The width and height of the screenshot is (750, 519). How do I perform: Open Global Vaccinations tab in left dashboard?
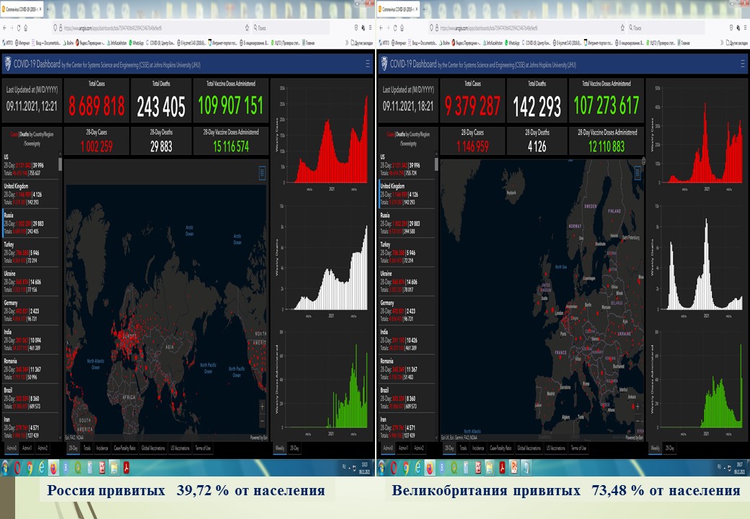[153, 448]
